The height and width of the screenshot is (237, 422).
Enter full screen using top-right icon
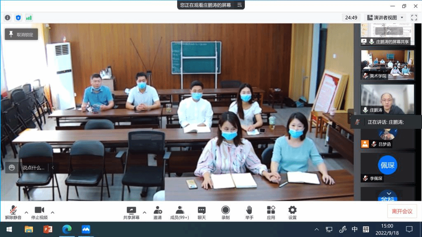[414, 18]
